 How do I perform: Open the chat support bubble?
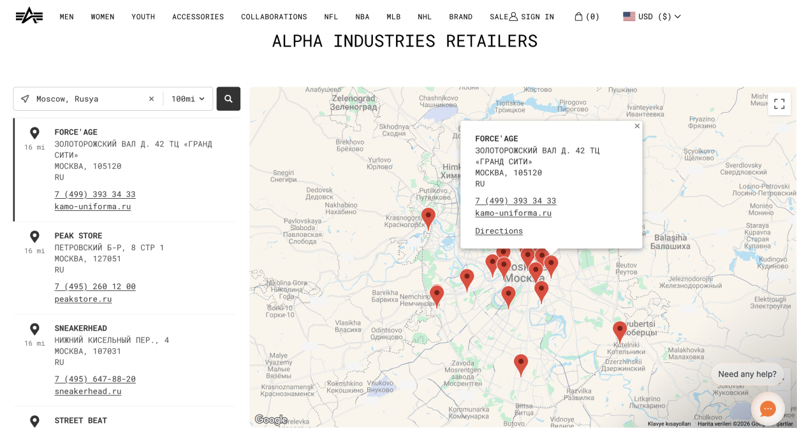768,408
